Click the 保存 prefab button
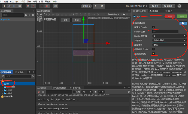The image size is (188, 114). (x=65, y=20)
